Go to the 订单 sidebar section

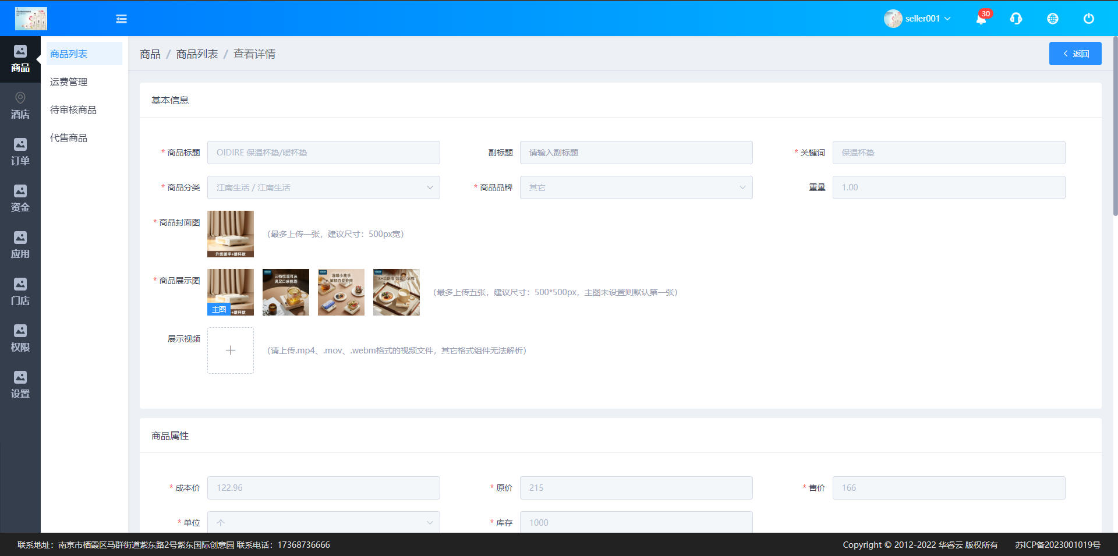(x=20, y=152)
